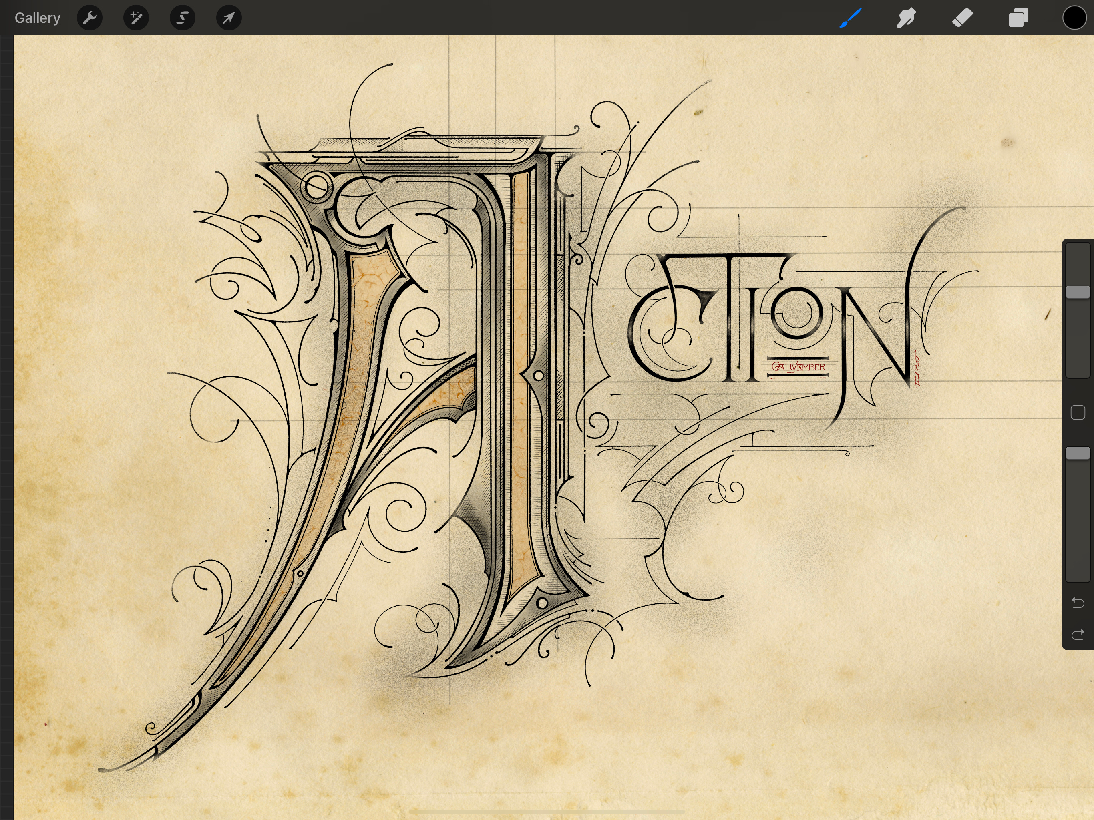Tap the red Gallivember text on canvas

pos(798,367)
